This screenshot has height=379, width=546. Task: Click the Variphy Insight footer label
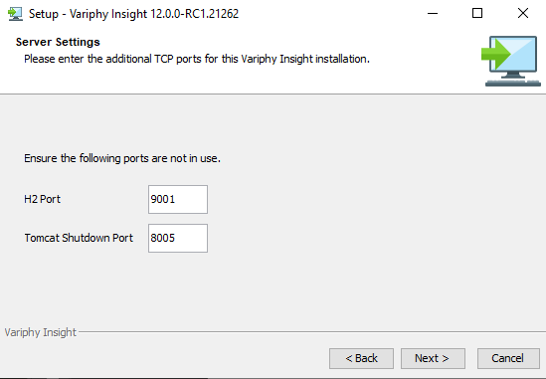tap(41, 332)
